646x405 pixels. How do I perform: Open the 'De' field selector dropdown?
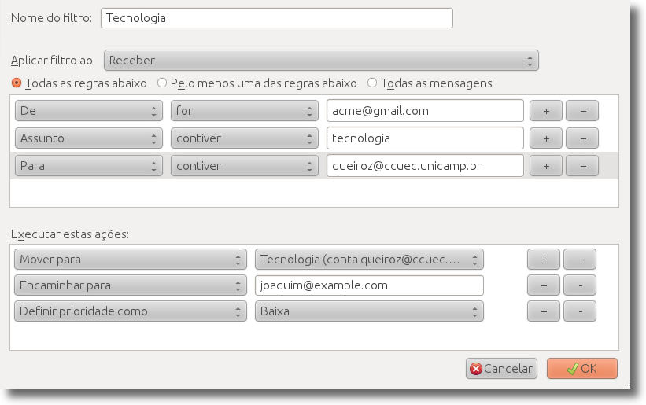click(x=88, y=111)
